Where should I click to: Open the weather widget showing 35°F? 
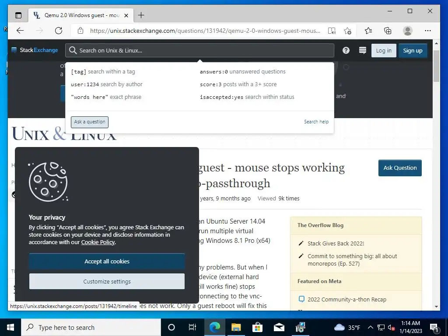[347, 327]
